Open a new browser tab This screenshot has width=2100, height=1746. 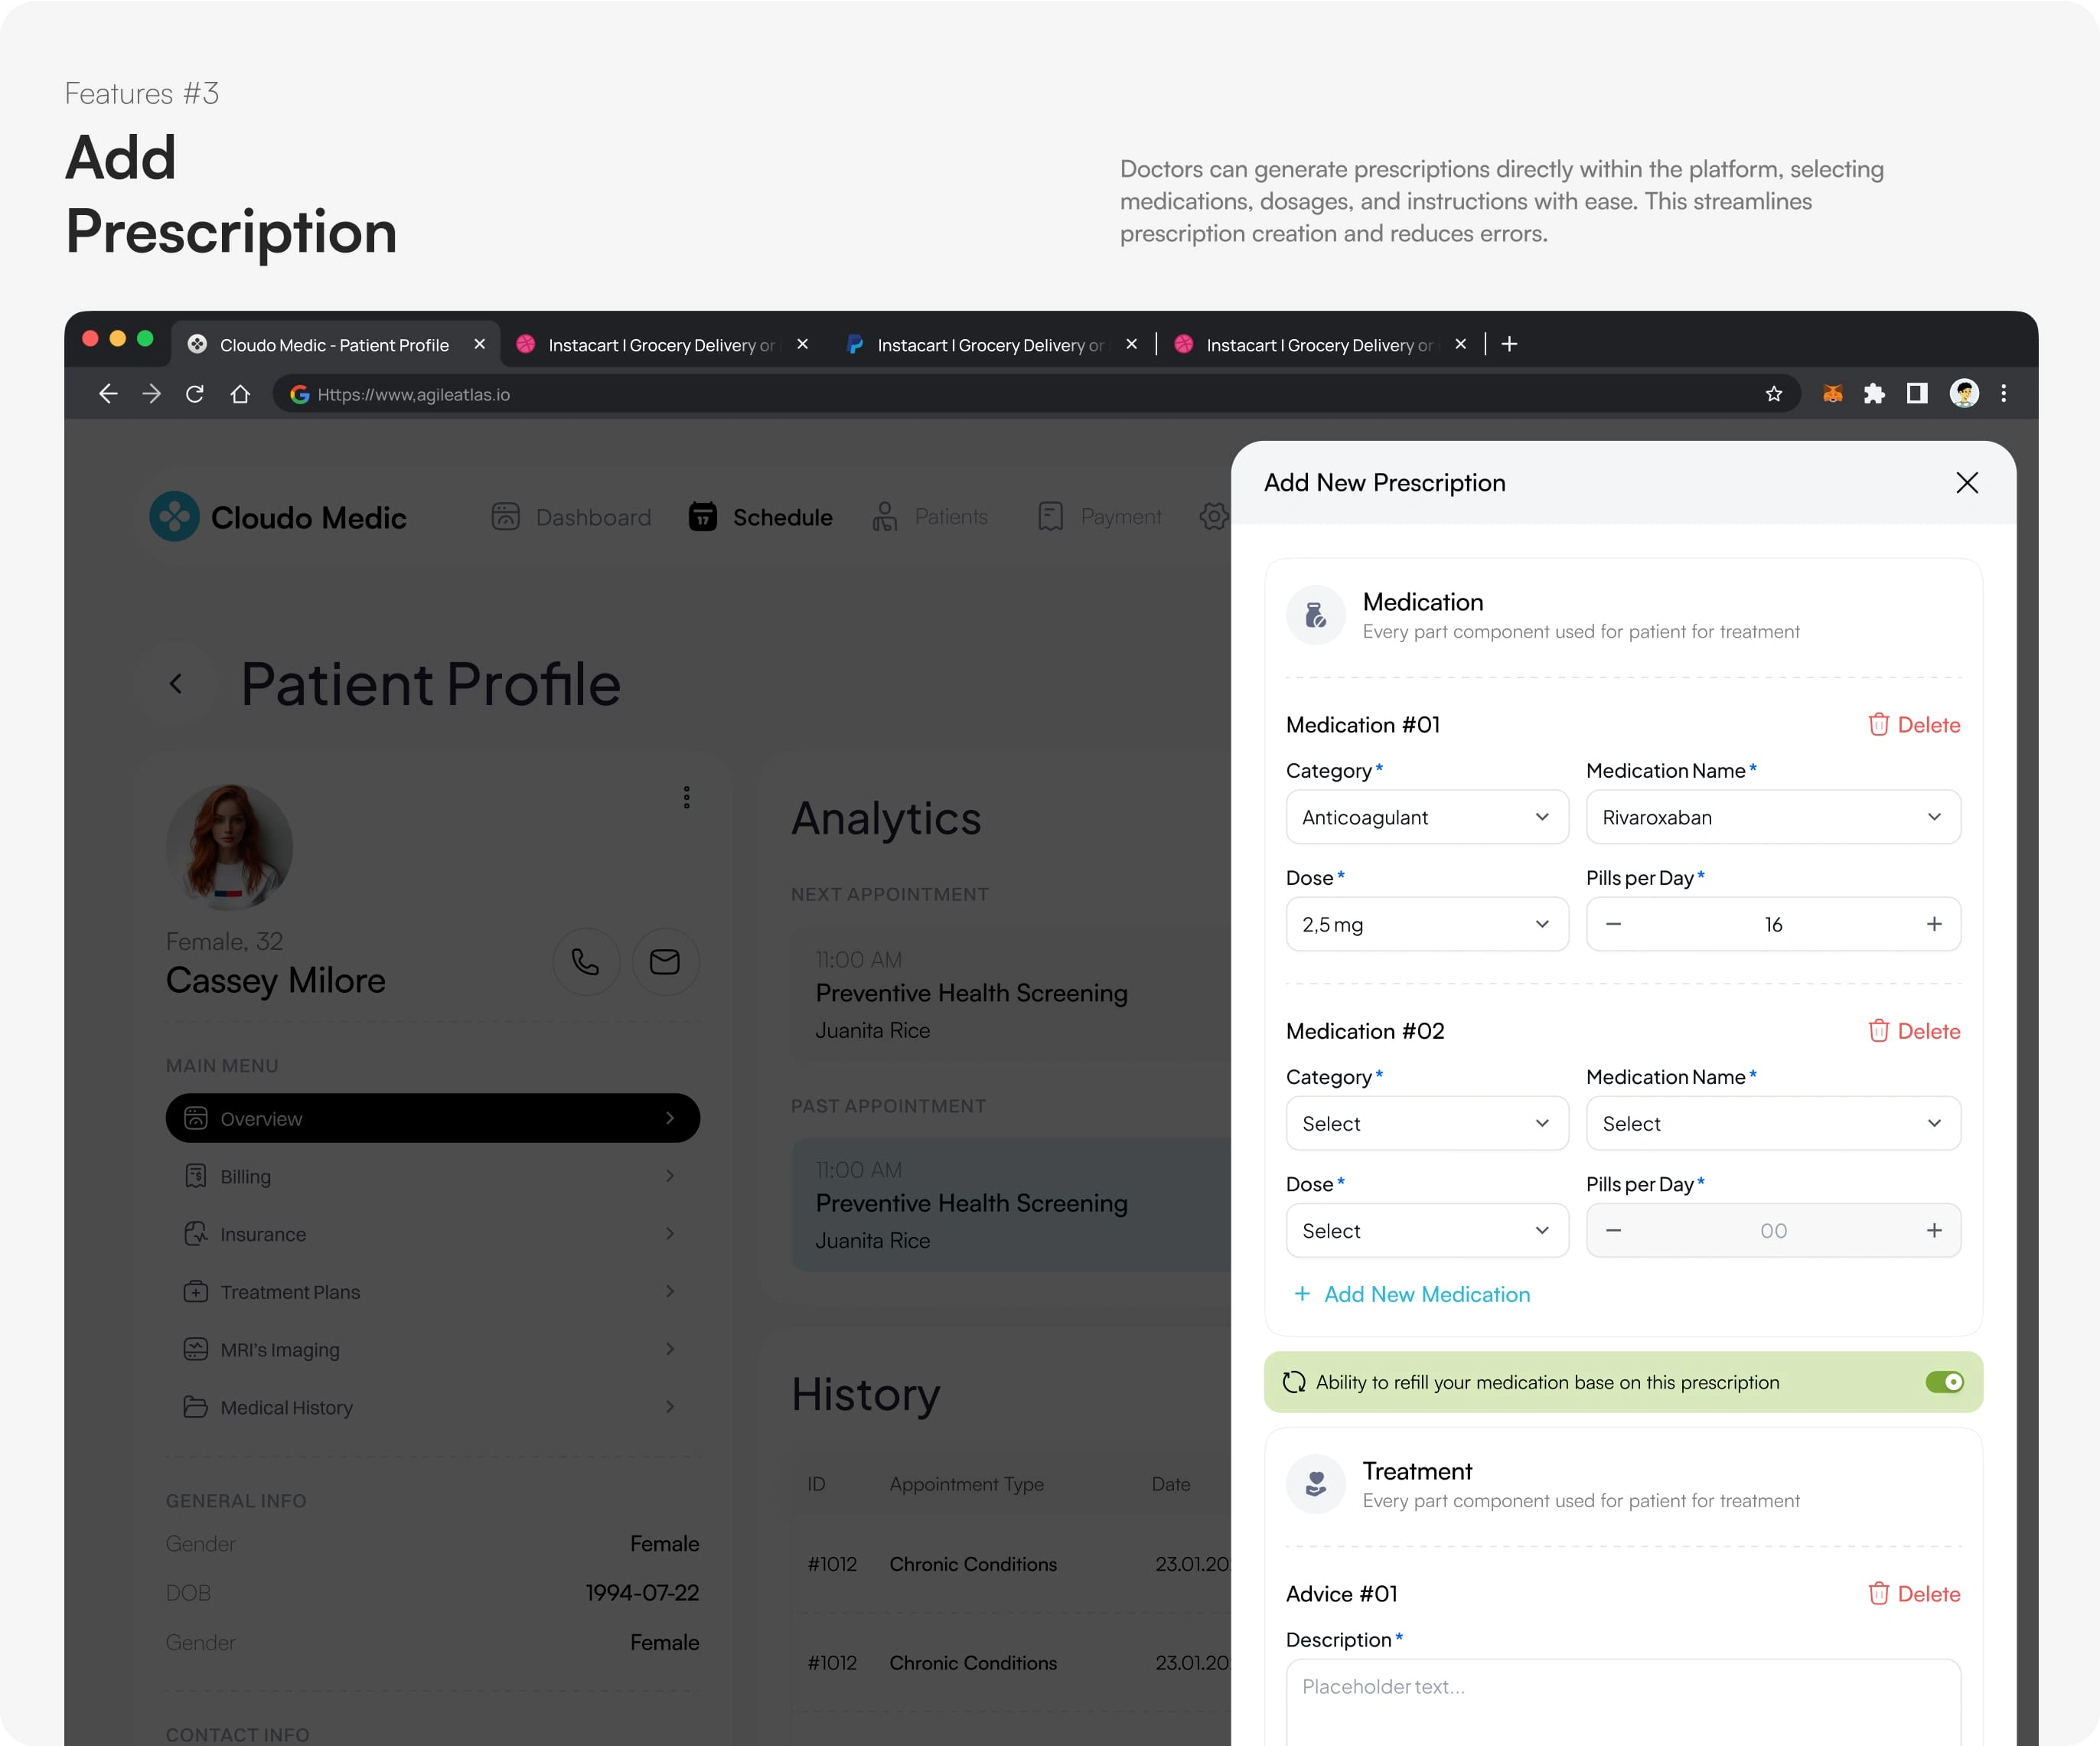[x=1510, y=344]
